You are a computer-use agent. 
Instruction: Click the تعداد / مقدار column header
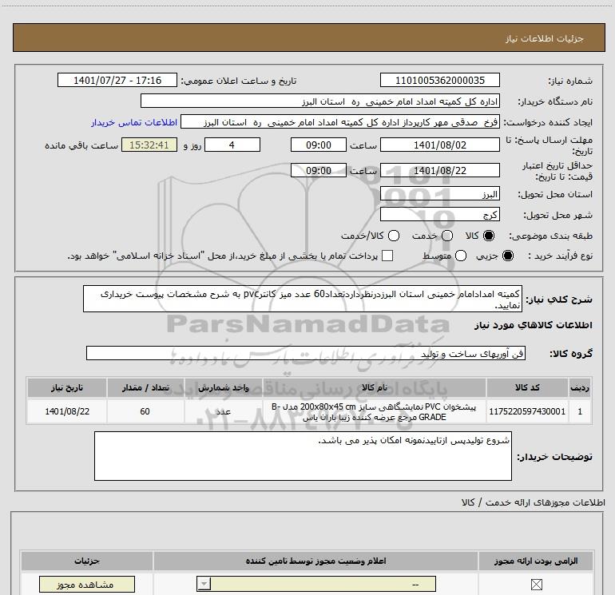[x=145, y=387]
